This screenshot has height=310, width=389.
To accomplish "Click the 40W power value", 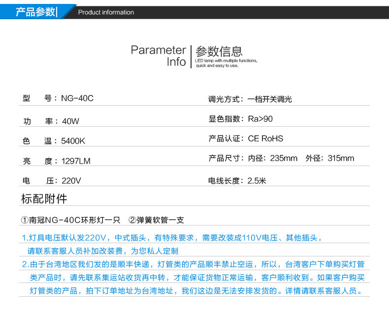I will point(70,121).
